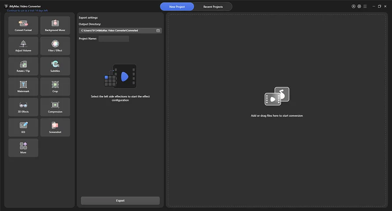
Task: Open the Convert Format tool
Action: (x=23, y=25)
